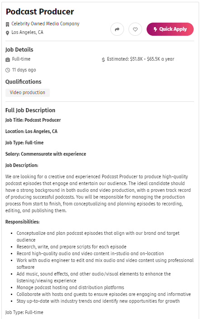Save job with the heart icon
This screenshot has height=319, width=200.
pyautogui.click(x=135, y=29)
